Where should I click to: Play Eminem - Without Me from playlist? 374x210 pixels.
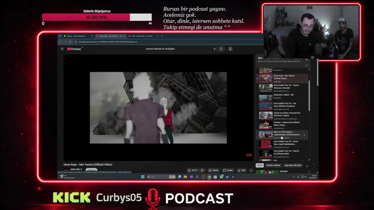coord(282,125)
